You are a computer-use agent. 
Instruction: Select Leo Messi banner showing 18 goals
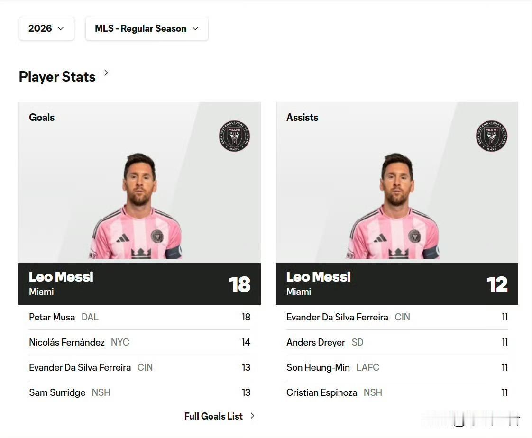139,283
